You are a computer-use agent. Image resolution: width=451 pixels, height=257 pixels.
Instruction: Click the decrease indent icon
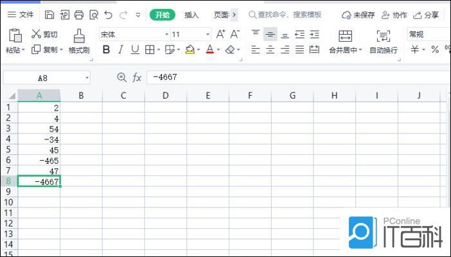tap(300, 34)
